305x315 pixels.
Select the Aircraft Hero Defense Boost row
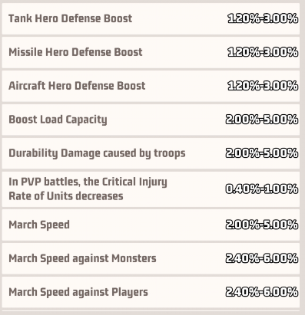151,86
